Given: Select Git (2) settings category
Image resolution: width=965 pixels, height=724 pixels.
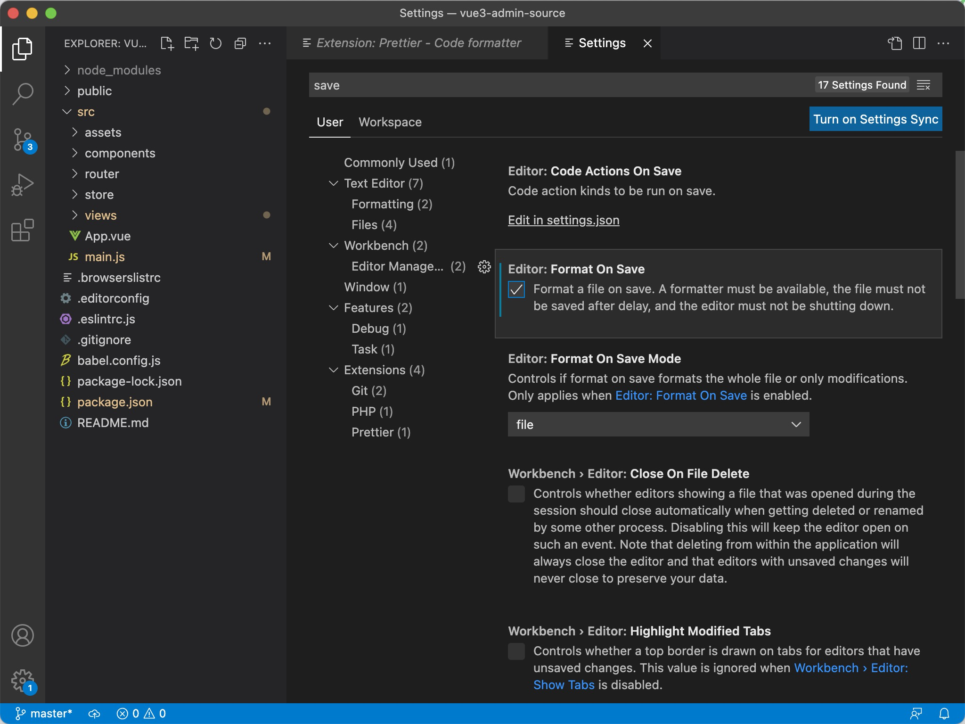Looking at the screenshot, I should [x=368, y=391].
